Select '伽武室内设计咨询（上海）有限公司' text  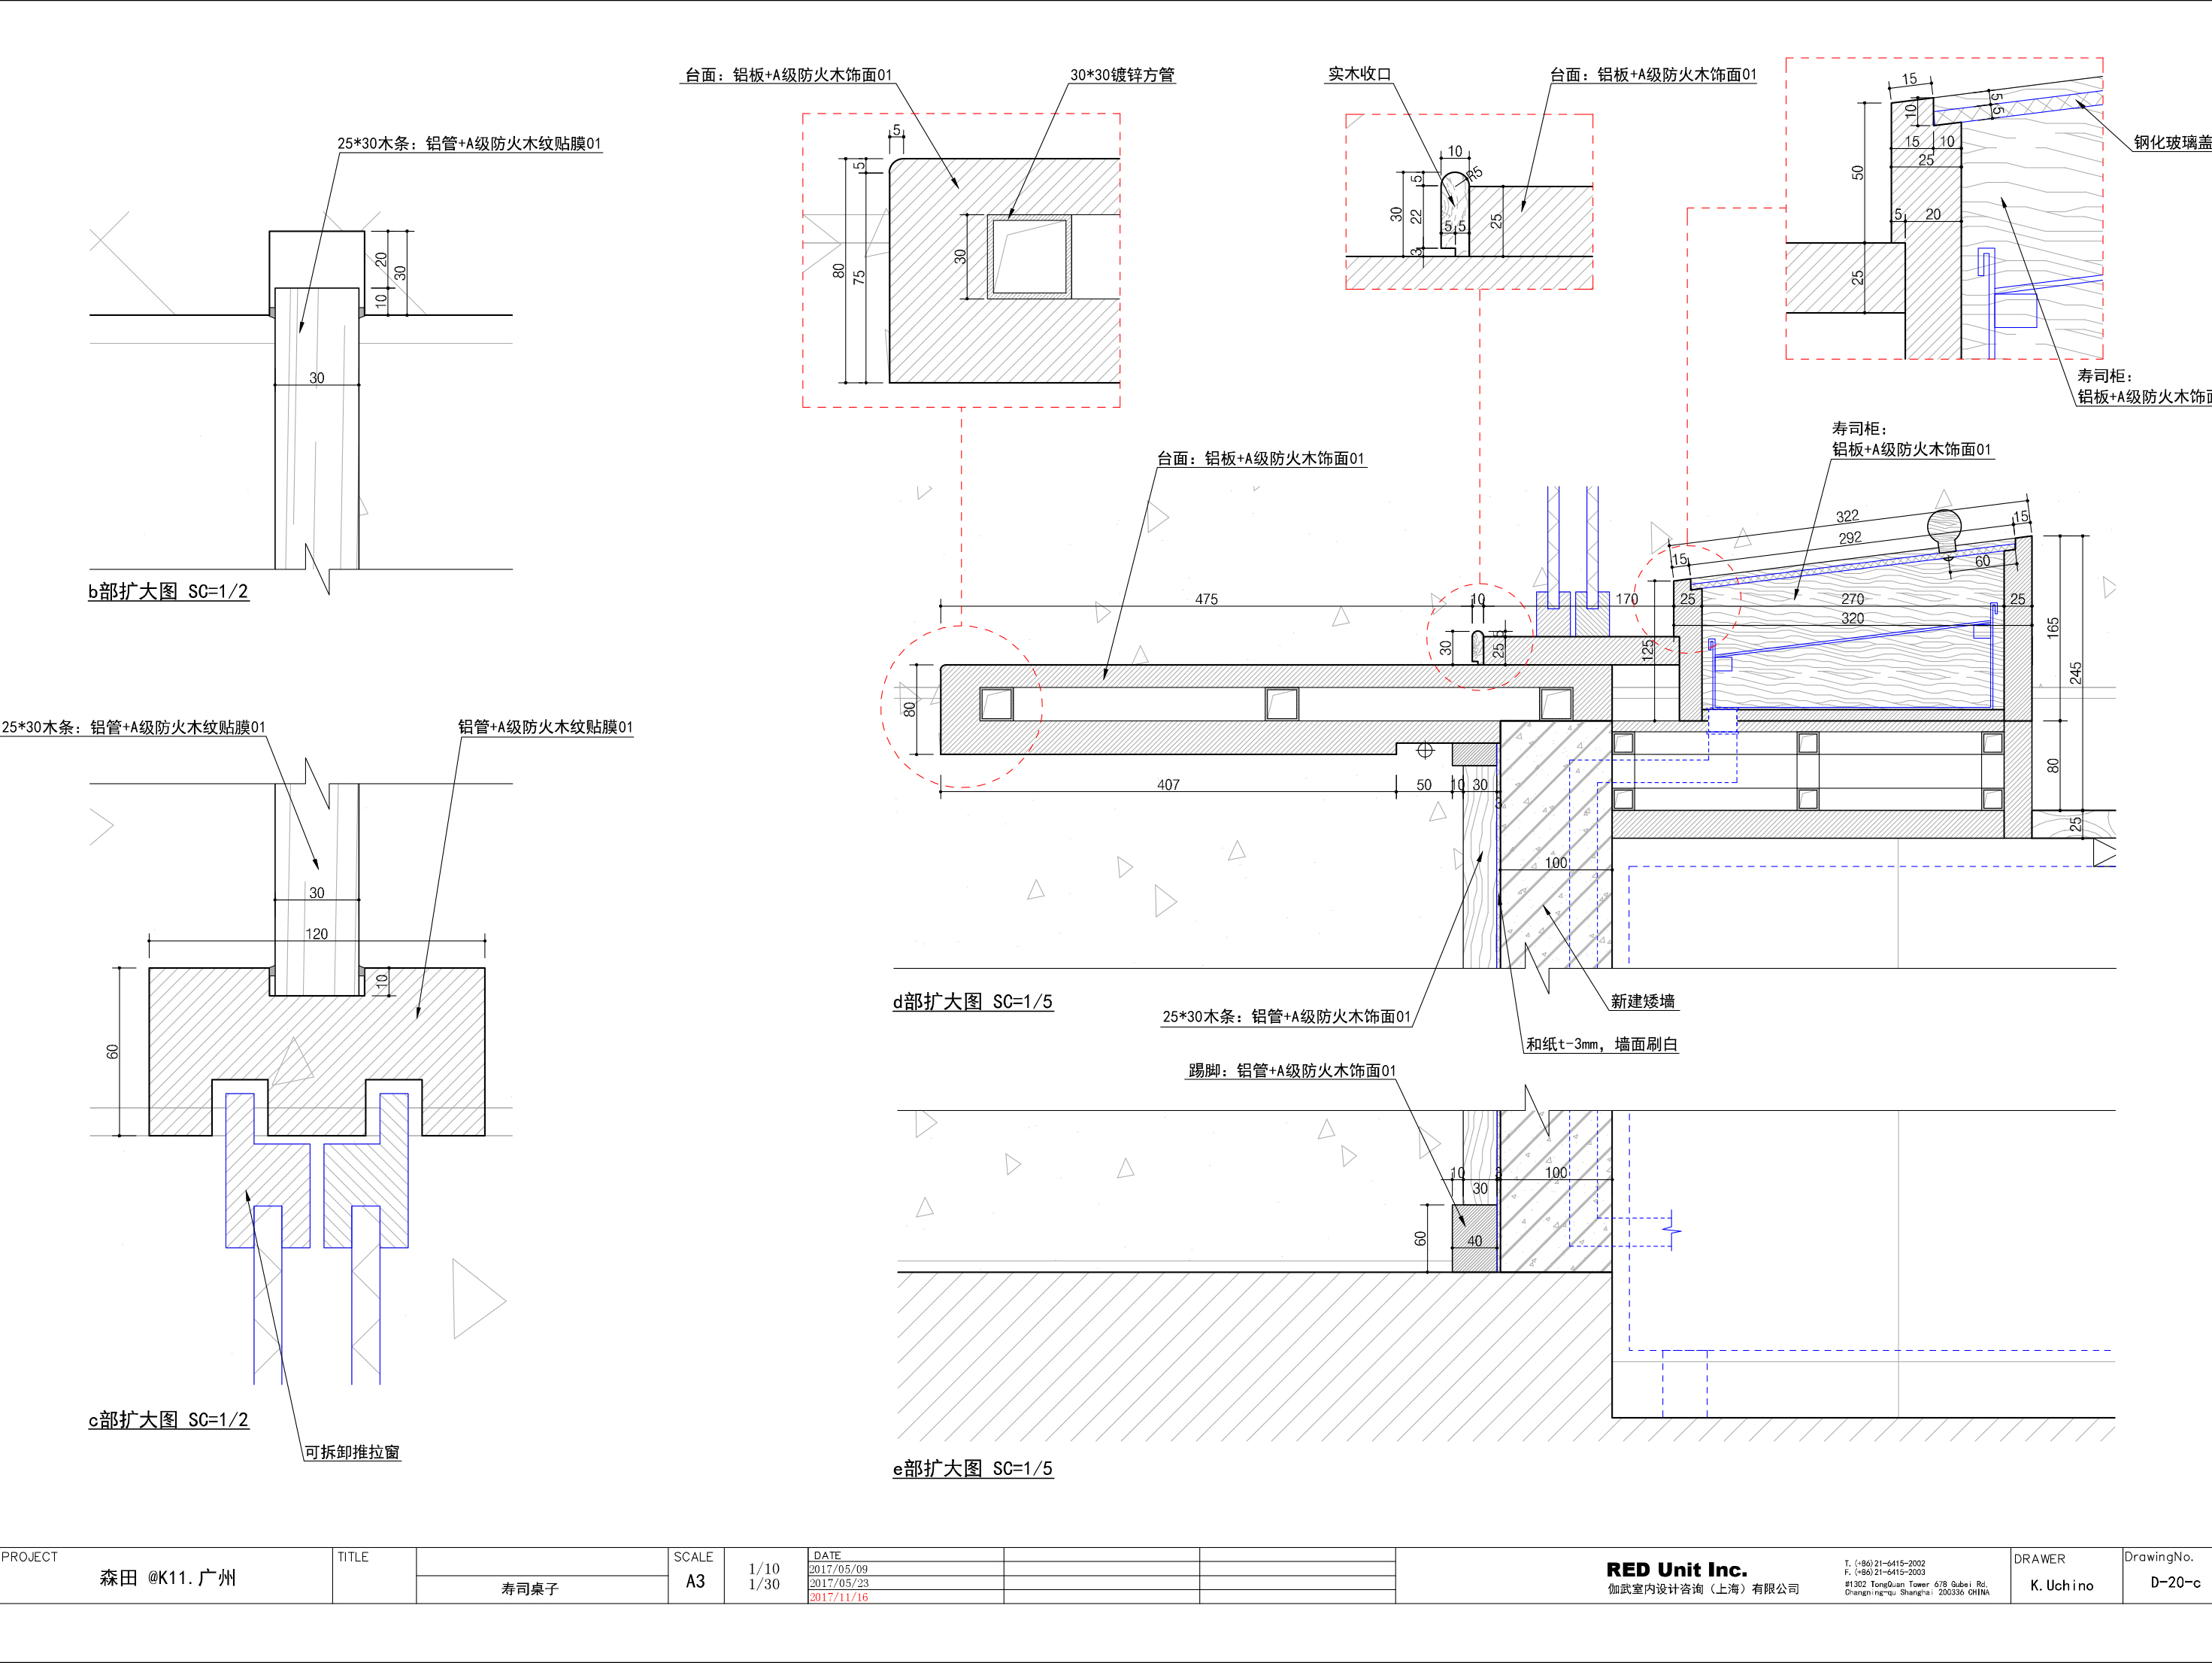point(1703,1589)
